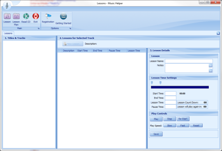Screen dimensions: 222x151
Task: Click the Stop button
Action: point(169,119)
